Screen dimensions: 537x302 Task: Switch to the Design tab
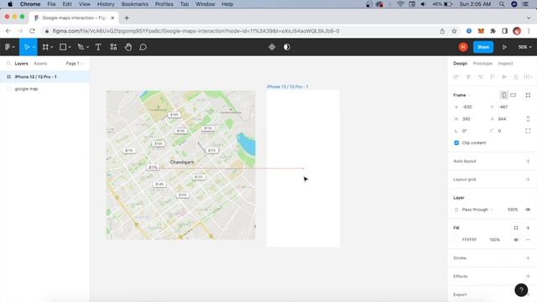(460, 64)
